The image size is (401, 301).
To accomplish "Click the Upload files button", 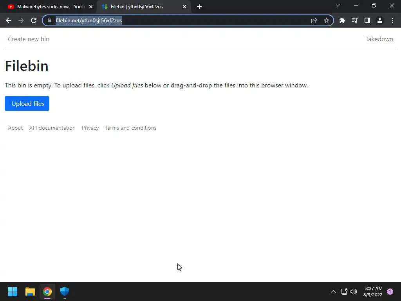I will coord(27,103).
